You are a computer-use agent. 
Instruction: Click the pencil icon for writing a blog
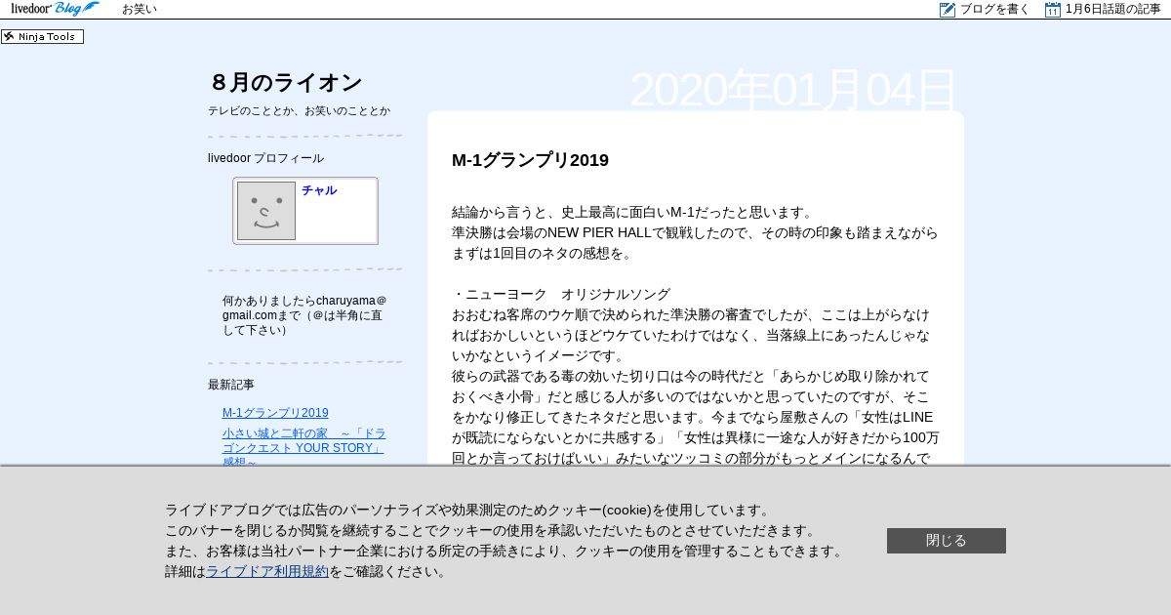(948, 10)
